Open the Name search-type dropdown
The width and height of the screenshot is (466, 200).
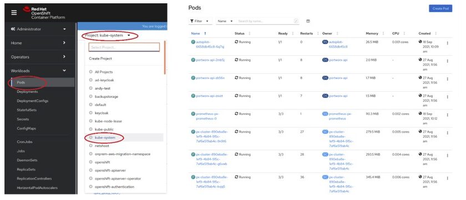[225, 22]
